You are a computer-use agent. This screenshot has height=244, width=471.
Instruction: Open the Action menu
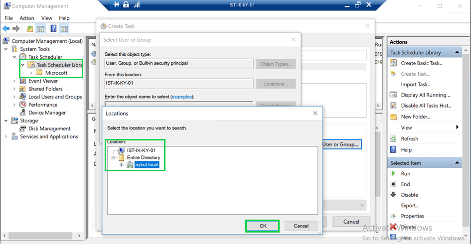[x=27, y=18]
